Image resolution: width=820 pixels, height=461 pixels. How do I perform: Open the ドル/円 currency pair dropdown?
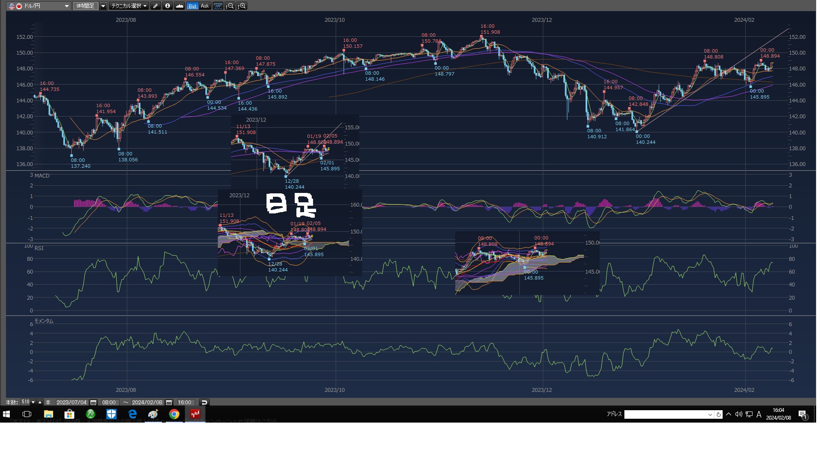pos(67,6)
